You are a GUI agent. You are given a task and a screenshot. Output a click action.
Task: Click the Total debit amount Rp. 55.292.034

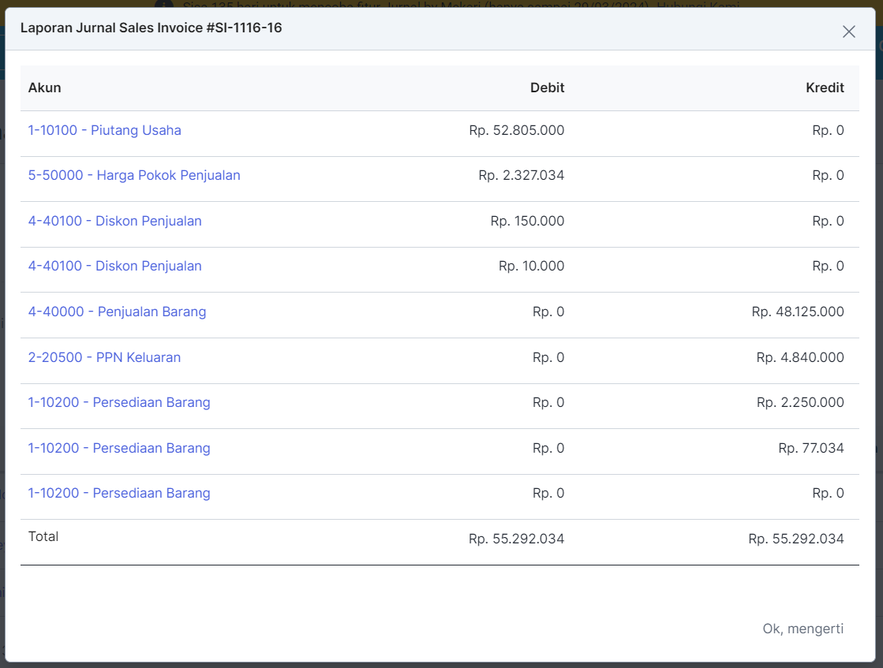(516, 539)
